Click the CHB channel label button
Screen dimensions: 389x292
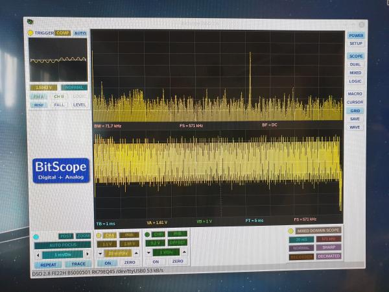(x=158, y=234)
